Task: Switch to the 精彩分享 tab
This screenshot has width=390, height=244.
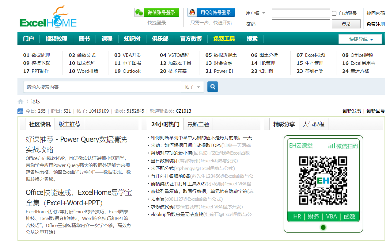Action: pos(284,124)
